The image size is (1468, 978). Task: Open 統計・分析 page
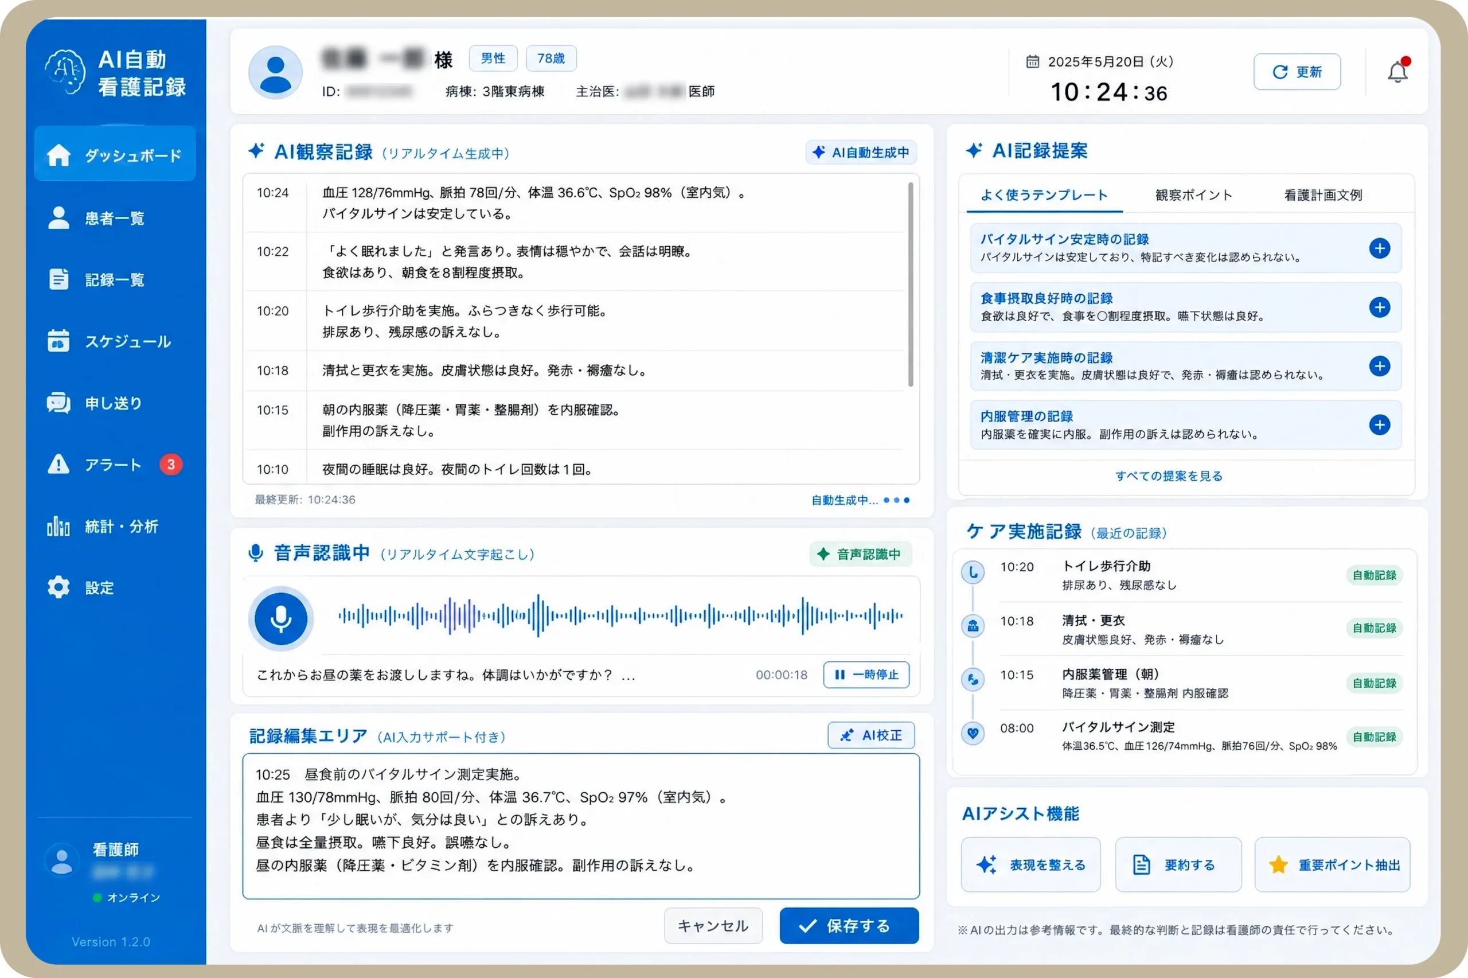pos(103,527)
